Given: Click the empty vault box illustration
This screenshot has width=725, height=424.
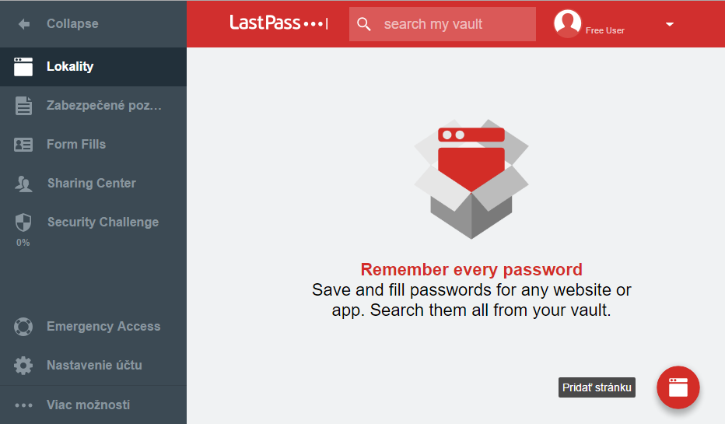Looking at the screenshot, I should pyautogui.click(x=471, y=179).
